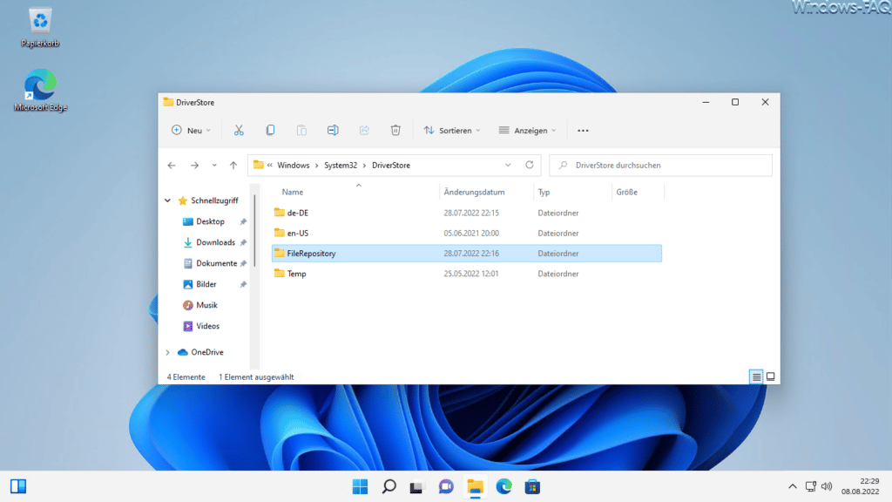Open Recycle Bin Papierkorb on desktop
Viewport: 892px width, 502px height.
click(40, 27)
